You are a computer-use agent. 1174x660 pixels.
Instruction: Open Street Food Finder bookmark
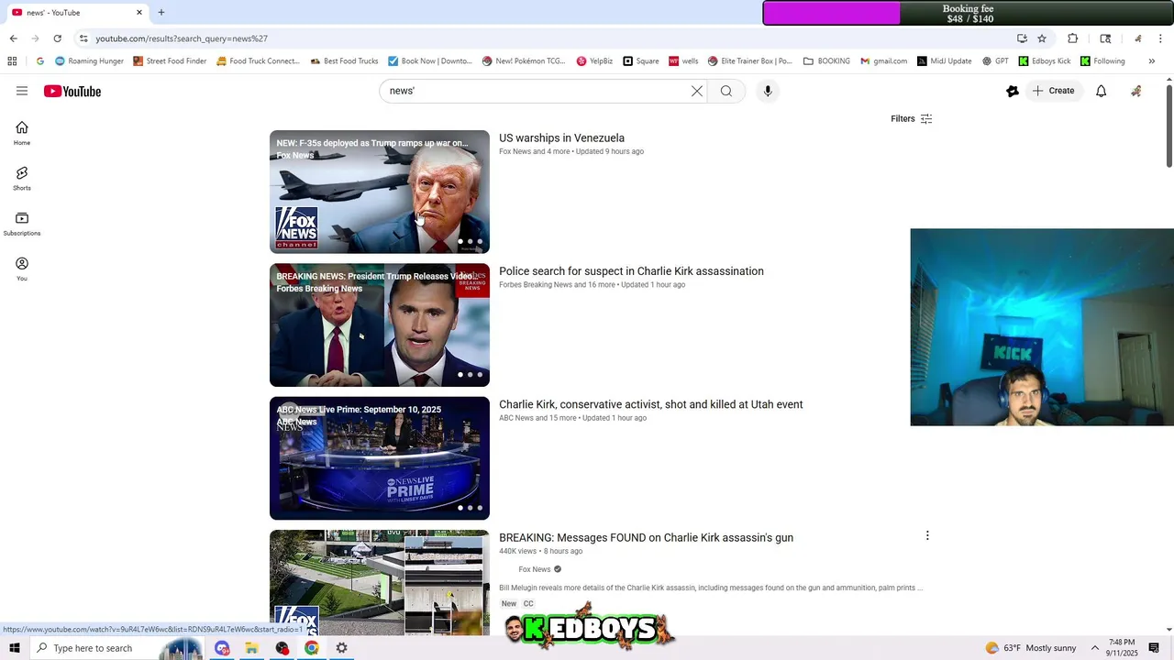pyautogui.click(x=170, y=61)
